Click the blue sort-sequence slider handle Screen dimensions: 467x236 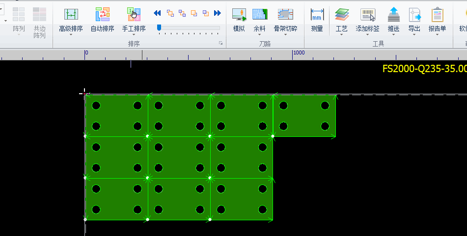pyautogui.click(x=159, y=27)
